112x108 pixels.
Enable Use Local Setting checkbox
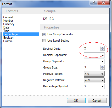click(x=44, y=41)
